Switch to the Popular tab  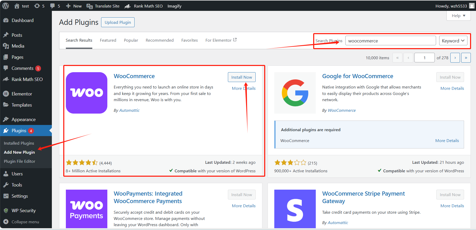pyautogui.click(x=131, y=40)
